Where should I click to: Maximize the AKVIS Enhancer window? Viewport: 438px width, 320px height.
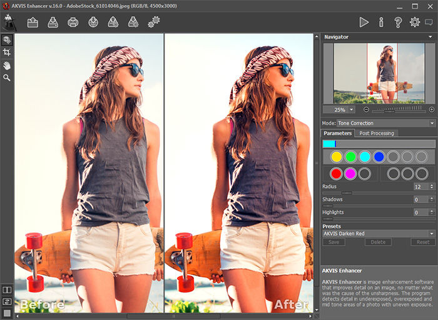pyautogui.click(x=415, y=6)
